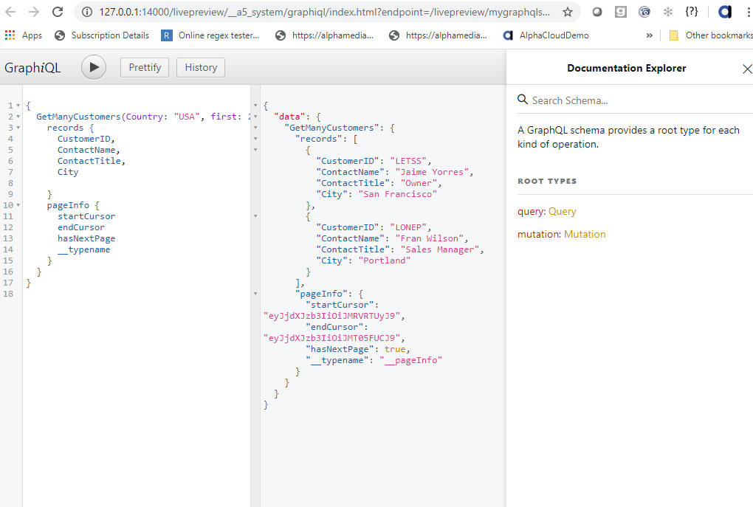Open first https://alphamedia bookmark

click(324, 35)
